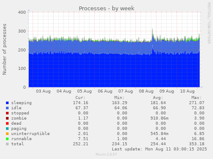Screen dimensions: 213x159
Task: Click total average value 254.44
Action: [x=158, y=144]
